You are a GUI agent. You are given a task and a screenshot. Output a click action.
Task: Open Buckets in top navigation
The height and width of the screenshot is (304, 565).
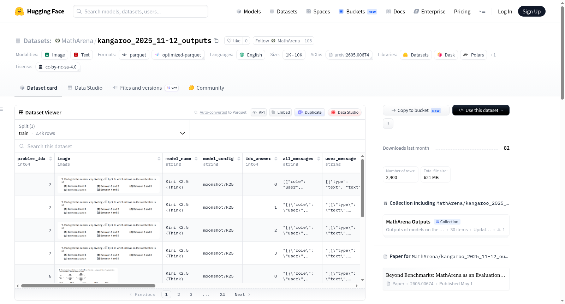pyautogui.click(x=357, y=11)
